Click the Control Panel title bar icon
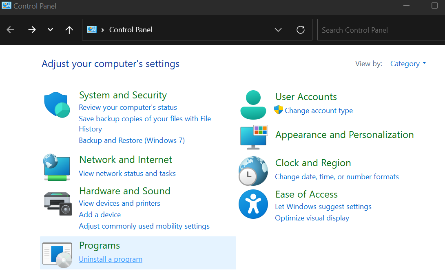This screenshot has height=278, width=445. tap(6, 5)
